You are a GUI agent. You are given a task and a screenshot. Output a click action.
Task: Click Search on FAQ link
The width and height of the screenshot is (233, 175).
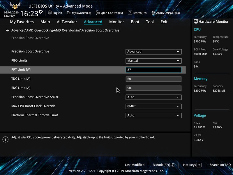pyautogui.click(x=220, y=165)
